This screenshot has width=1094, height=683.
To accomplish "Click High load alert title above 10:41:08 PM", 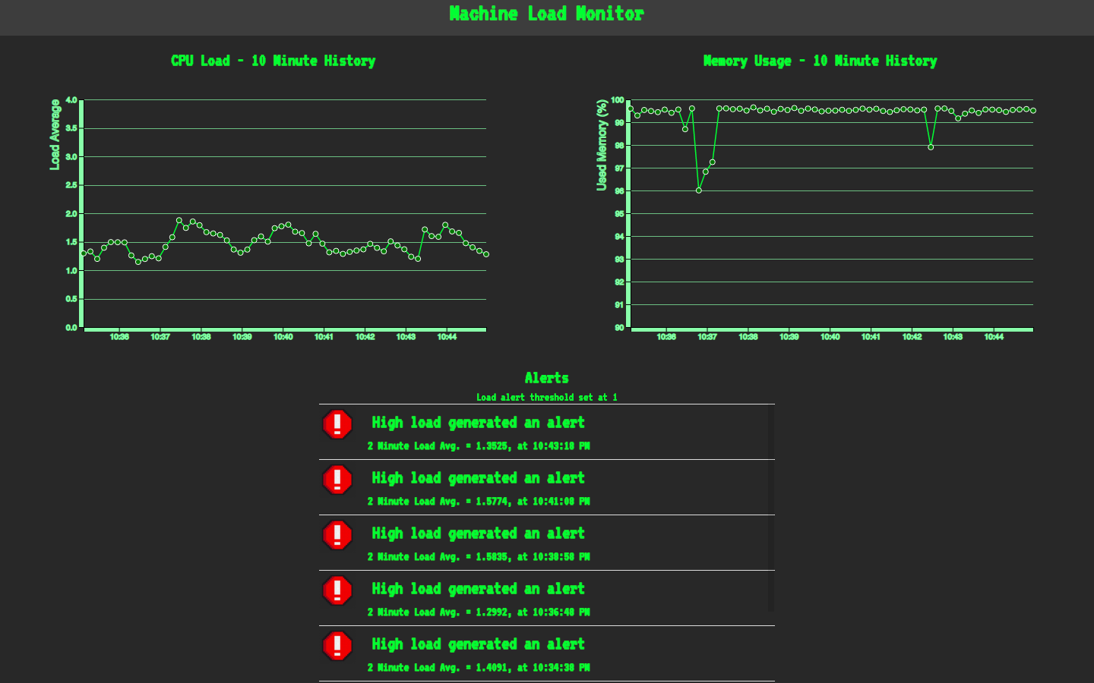I will coord(478,478).
